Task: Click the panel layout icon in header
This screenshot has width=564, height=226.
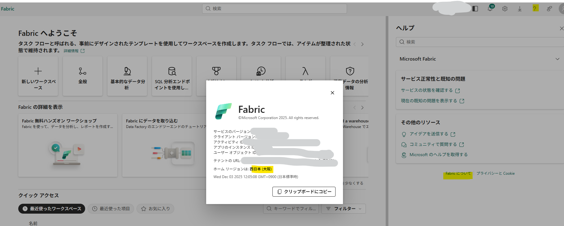Action: [x=475, y=9]
